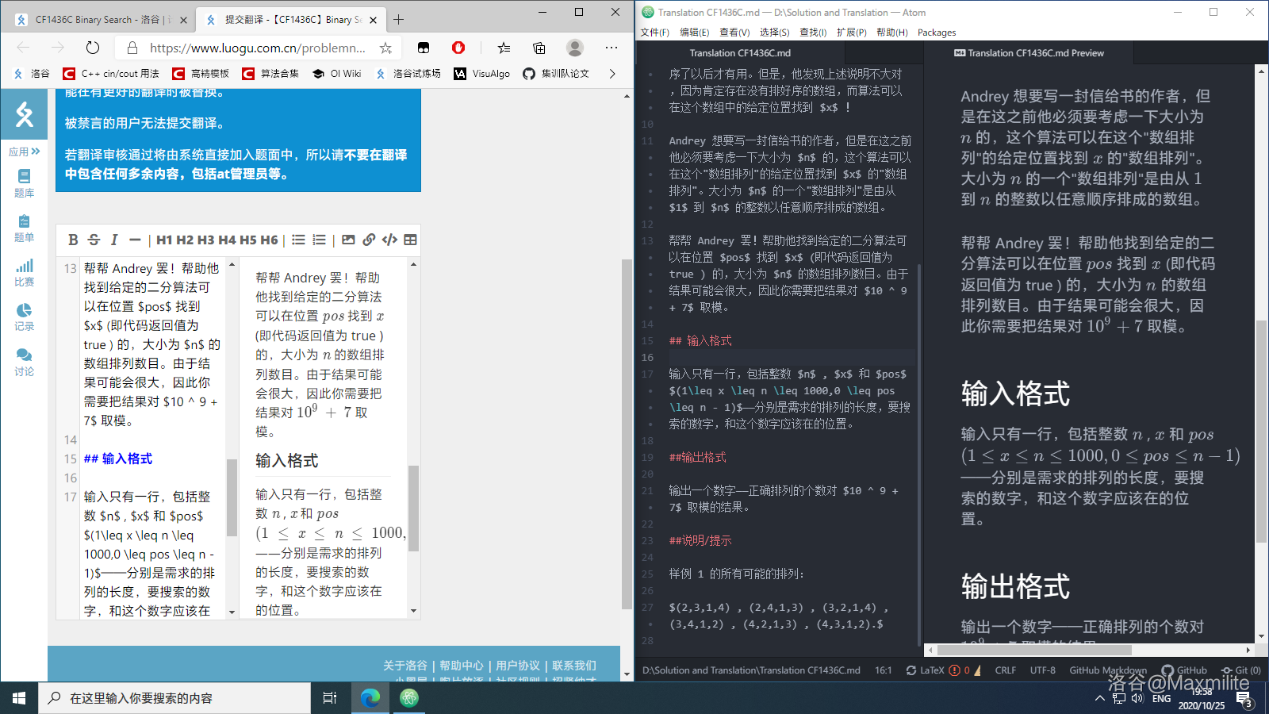This screenshot has height=714, width=1269.
Task: Open Edge settings and more menu
Action: 611,48
